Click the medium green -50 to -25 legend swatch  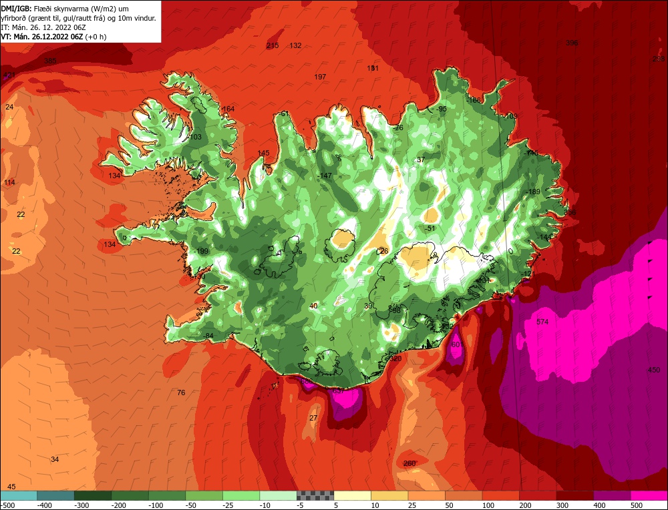[204, 495]
